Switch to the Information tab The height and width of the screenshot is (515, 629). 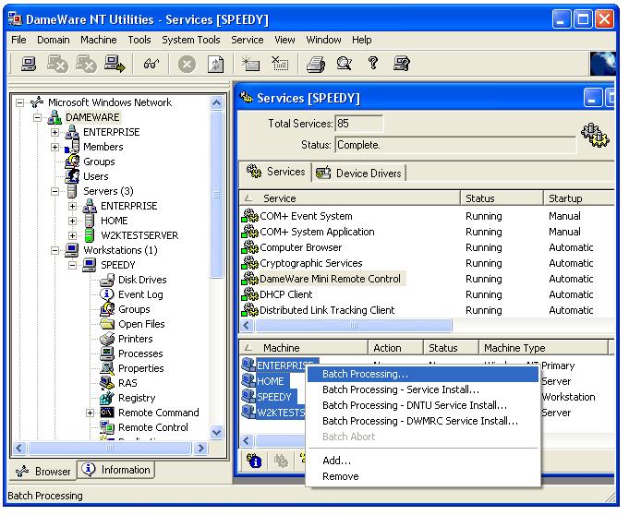[x=116, y=470]
